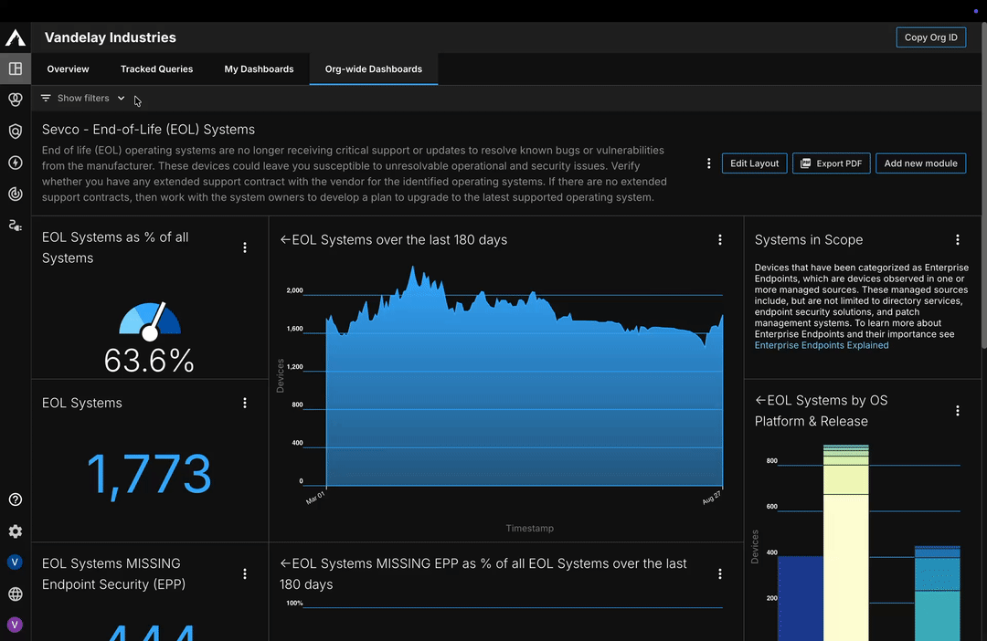Viewport: 987px width, 641px height.
Task: Click the Add new module button
Action: click(920, 163)
